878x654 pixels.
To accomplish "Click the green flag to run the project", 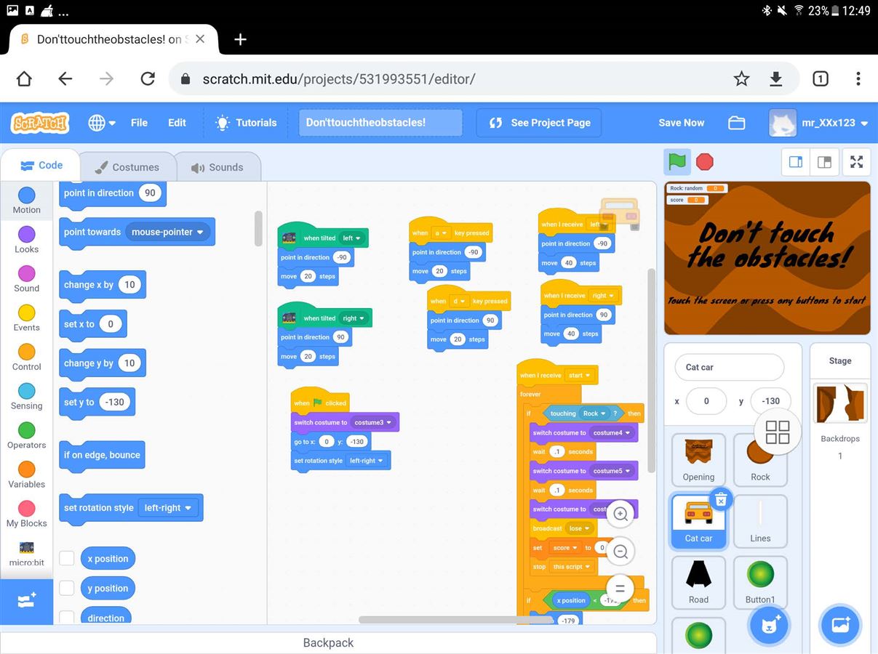I will pos(677,161).
